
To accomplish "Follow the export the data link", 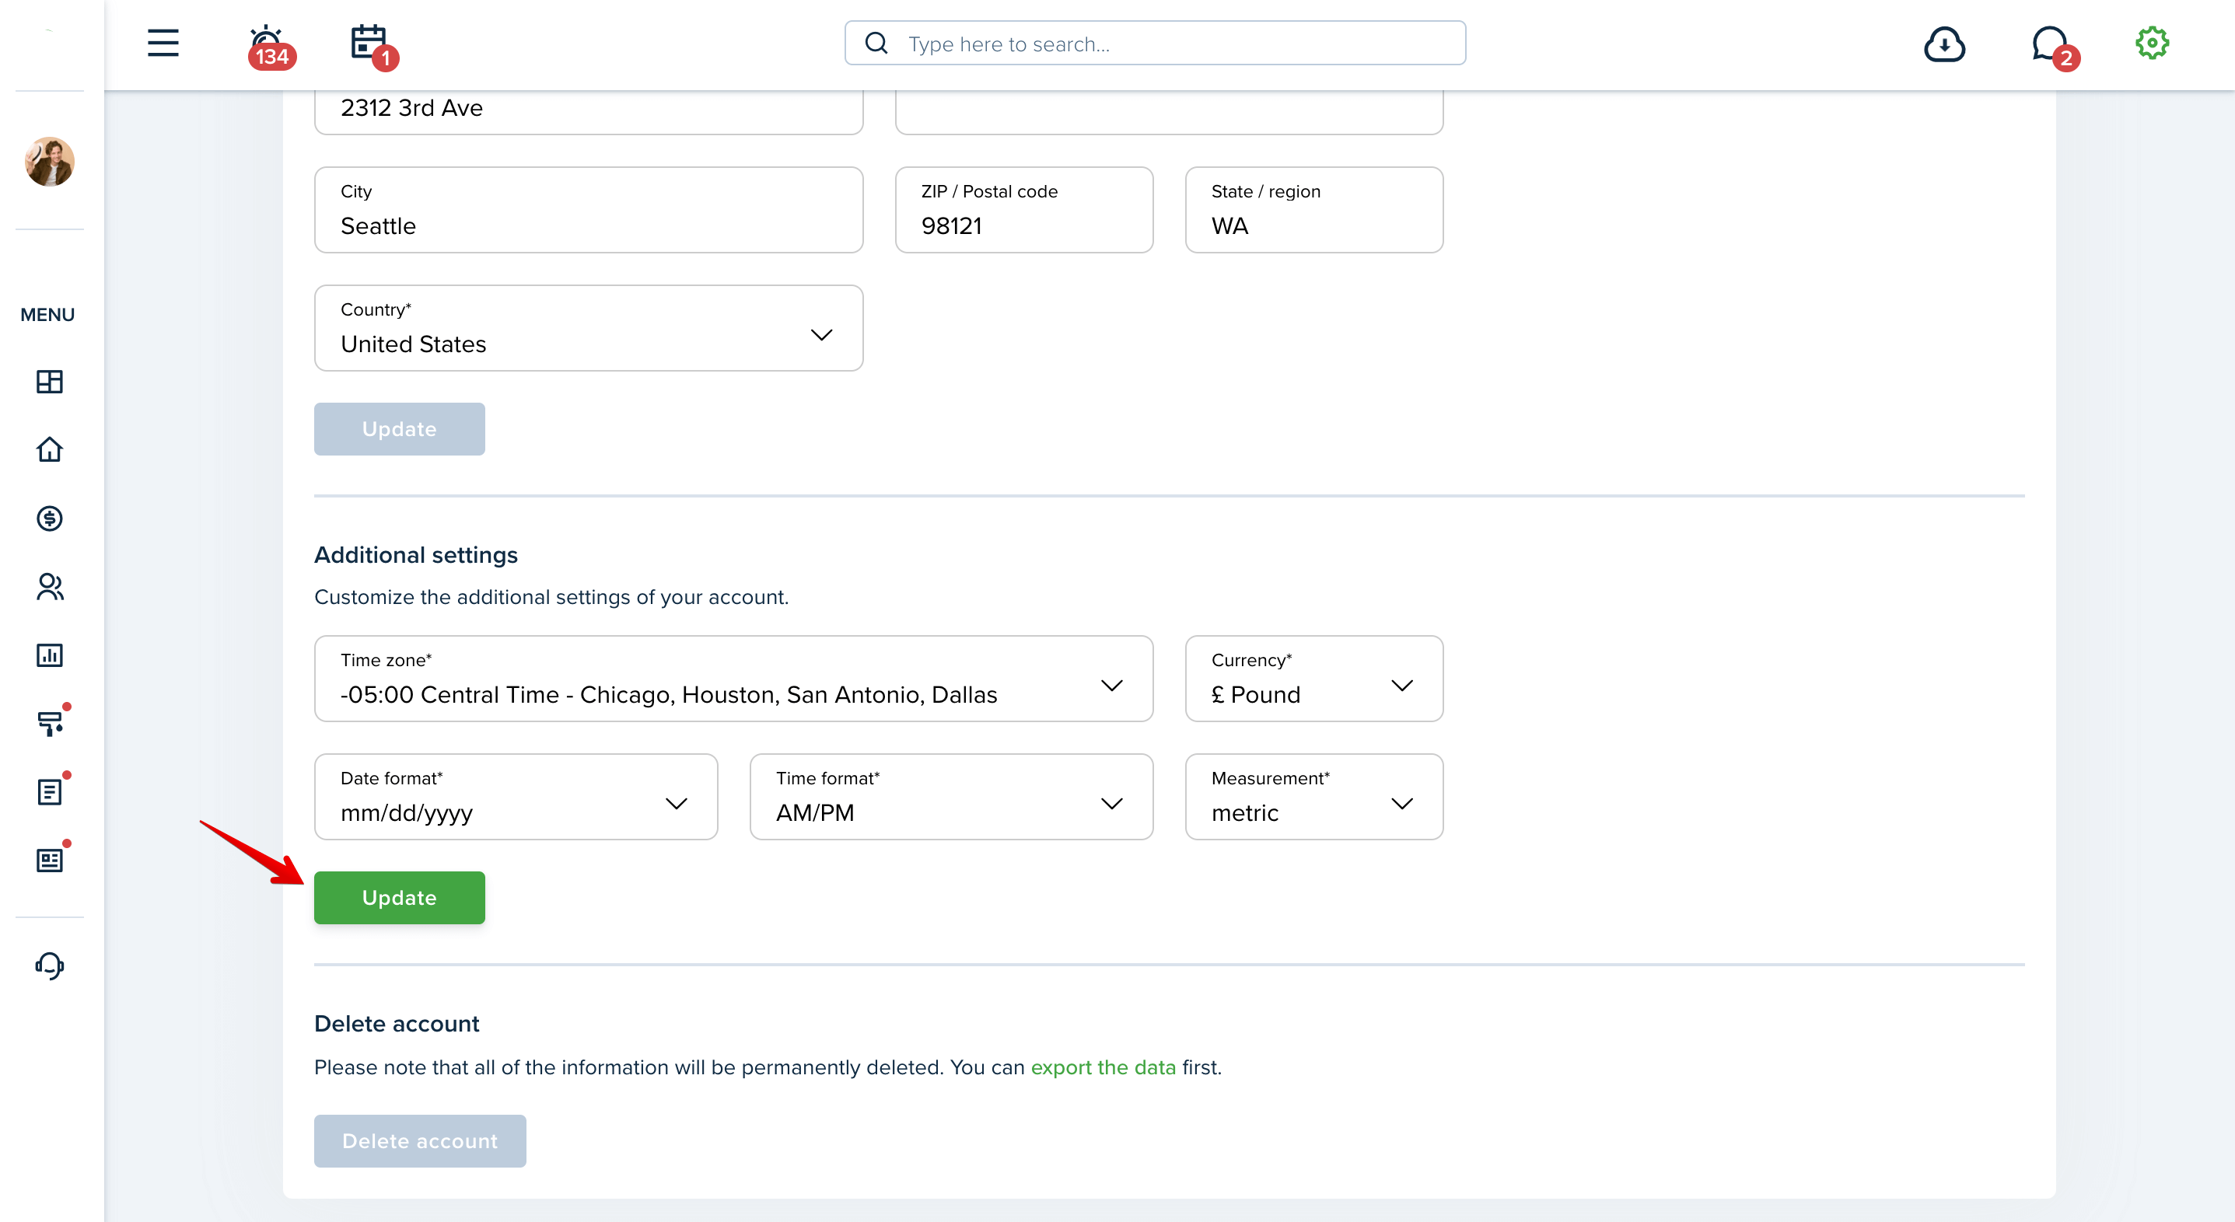I will (x=1103, y=1067).
